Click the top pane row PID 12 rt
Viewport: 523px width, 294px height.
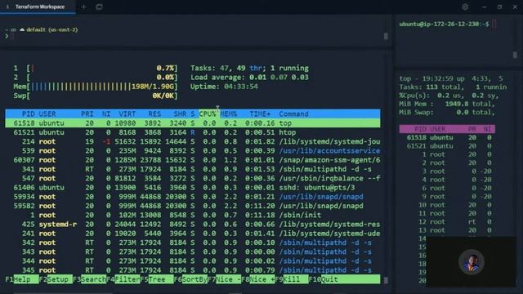click(x=447, y=221)
